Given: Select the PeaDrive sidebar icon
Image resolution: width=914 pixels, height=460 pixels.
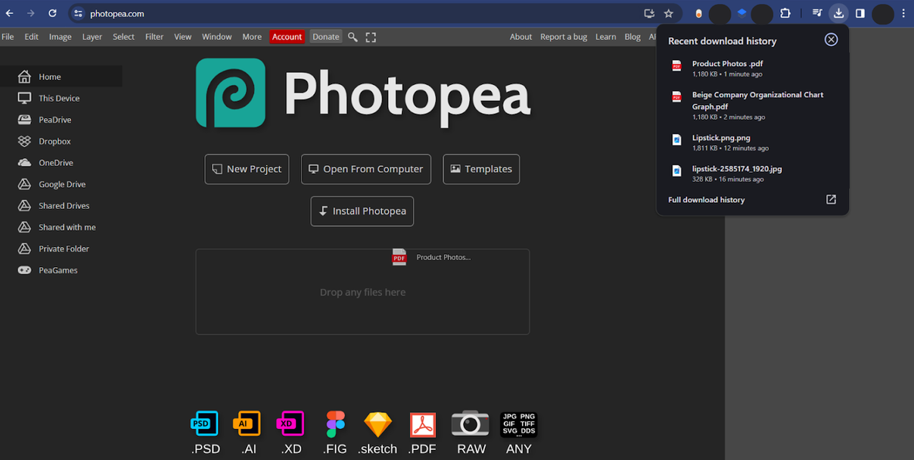Looking at the screenshot, I should click(24, 120).
